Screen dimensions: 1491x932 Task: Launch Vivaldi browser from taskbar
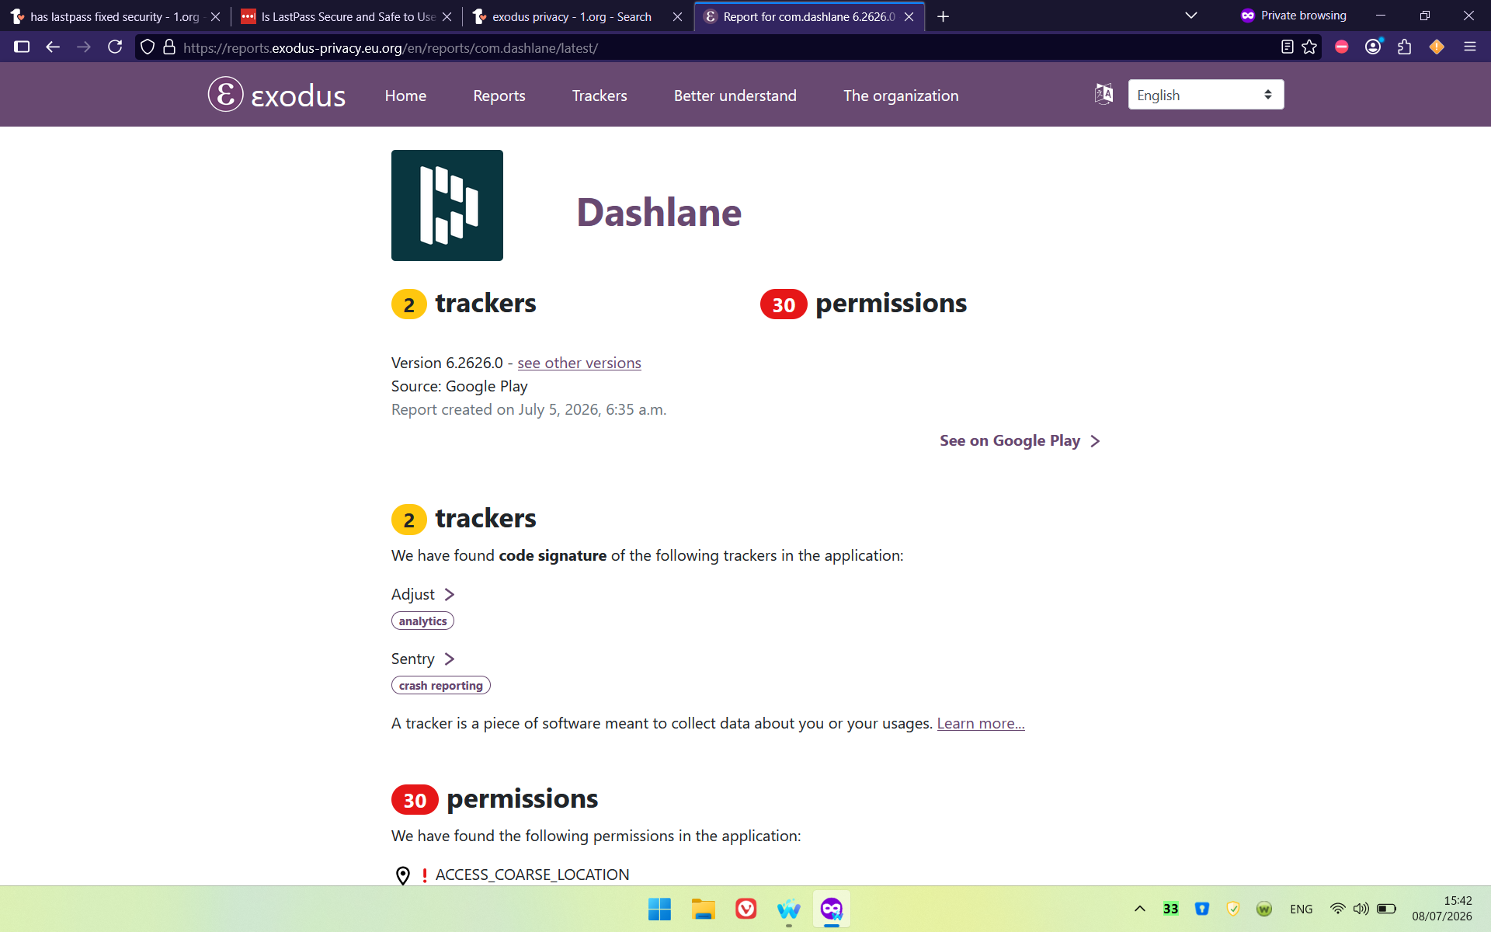coord(745,909)
